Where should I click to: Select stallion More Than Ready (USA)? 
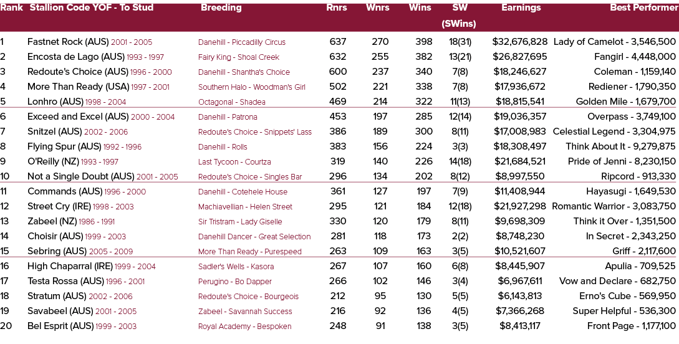pyautogui.click(x=79, y=87)
